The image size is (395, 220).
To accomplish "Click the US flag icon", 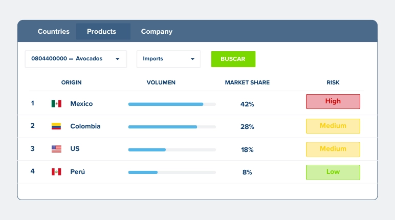I will (x=56, y=149).
